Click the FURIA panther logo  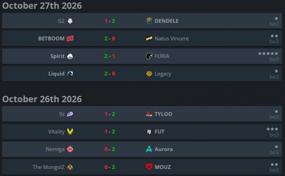click(149, 56)
